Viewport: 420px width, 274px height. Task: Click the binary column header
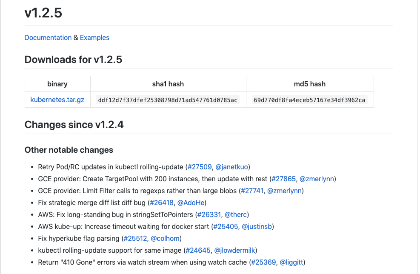(x=57, y=84)
